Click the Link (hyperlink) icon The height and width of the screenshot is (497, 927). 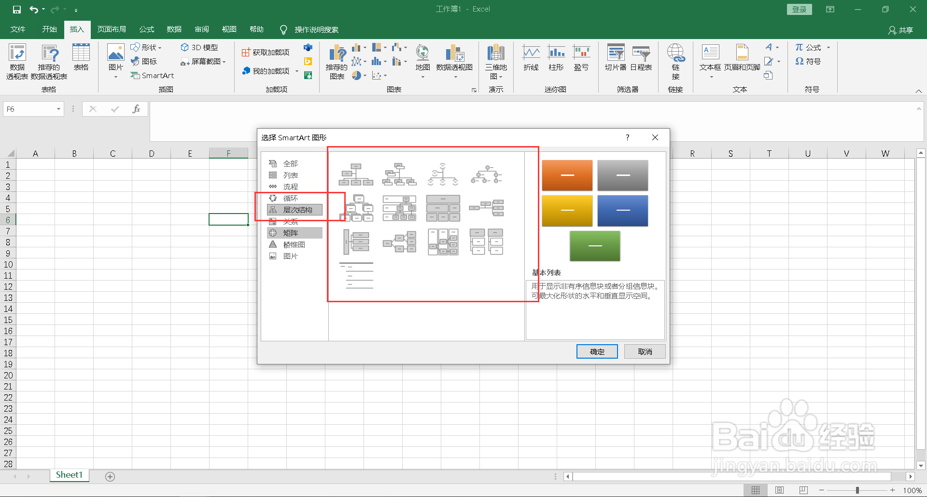[675, 62]
